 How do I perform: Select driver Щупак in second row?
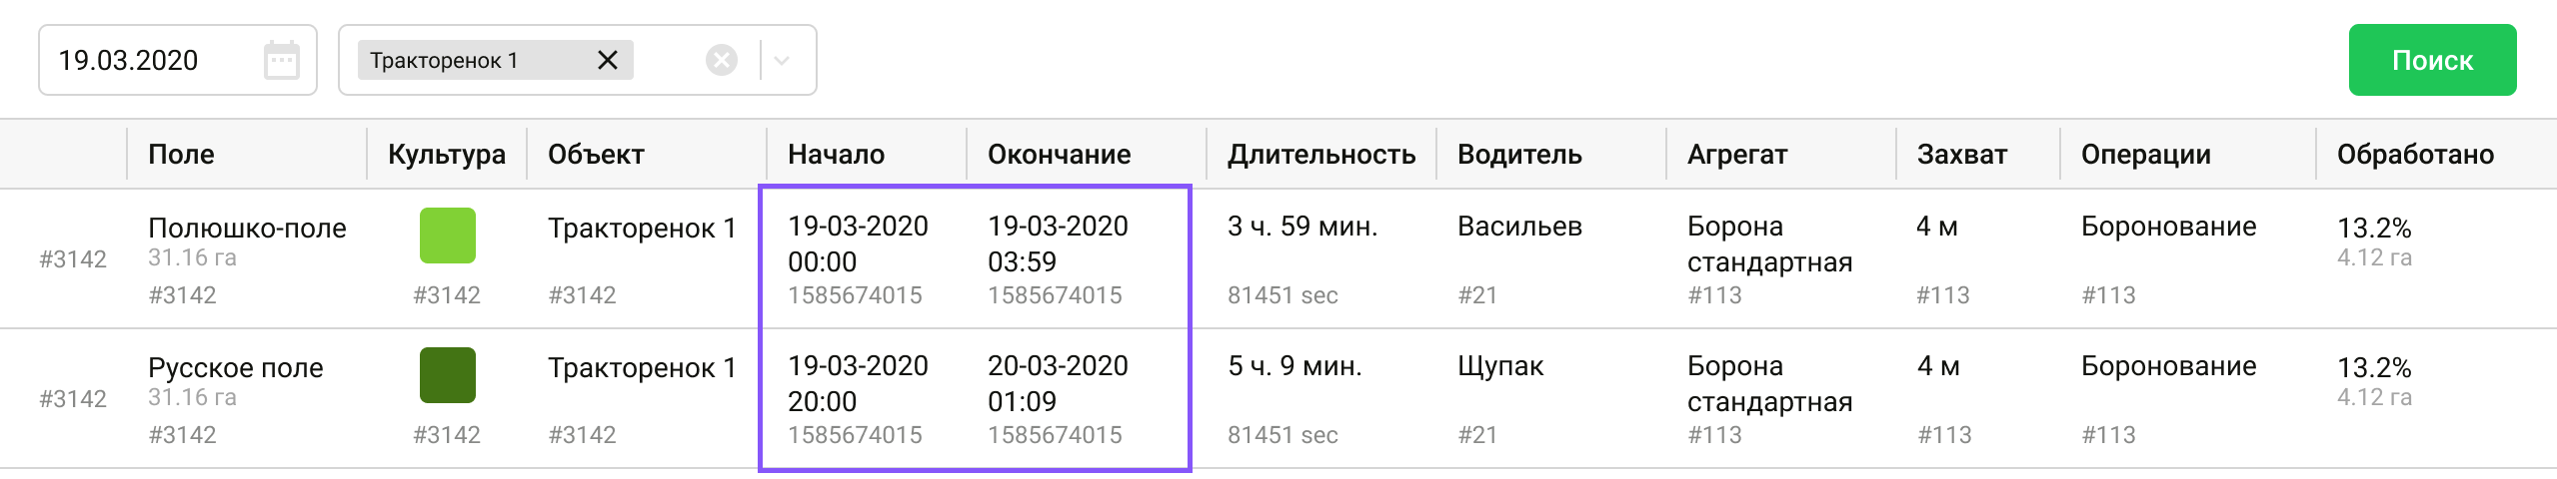click(x=1499, y=366)
